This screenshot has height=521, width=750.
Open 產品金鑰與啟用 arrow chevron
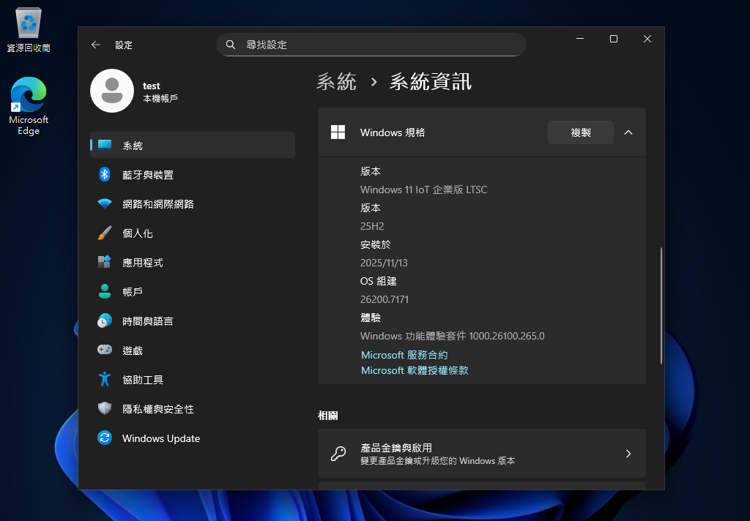pos(628,454)
